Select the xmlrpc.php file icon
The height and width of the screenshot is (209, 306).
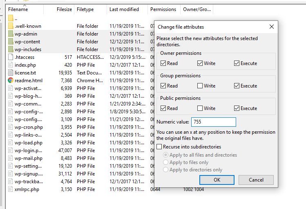click(11, 189)
